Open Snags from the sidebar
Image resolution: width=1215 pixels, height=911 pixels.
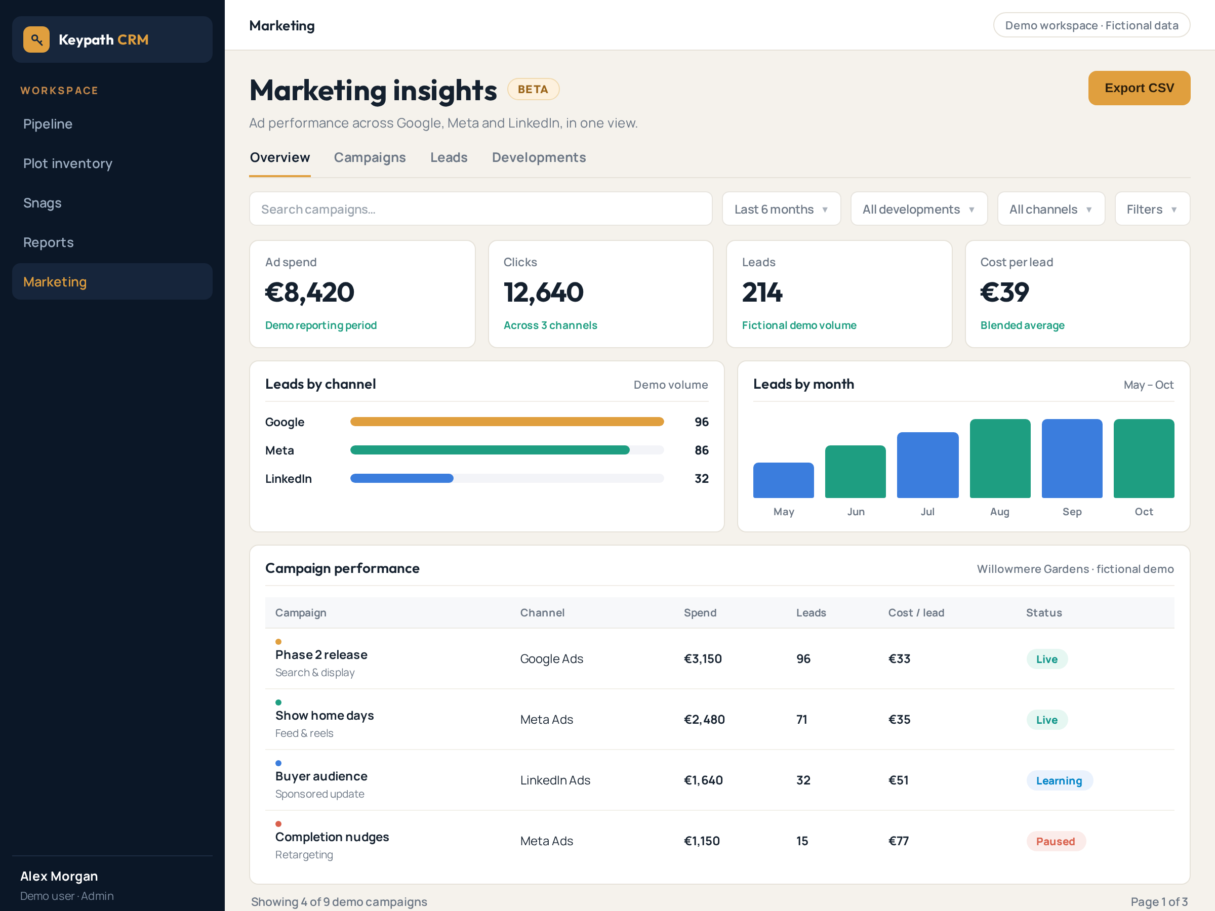click(112, 203)
